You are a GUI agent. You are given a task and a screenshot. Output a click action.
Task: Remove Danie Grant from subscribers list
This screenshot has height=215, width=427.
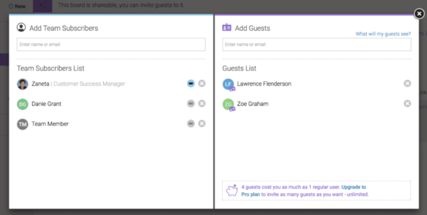(x=202, y=104)
